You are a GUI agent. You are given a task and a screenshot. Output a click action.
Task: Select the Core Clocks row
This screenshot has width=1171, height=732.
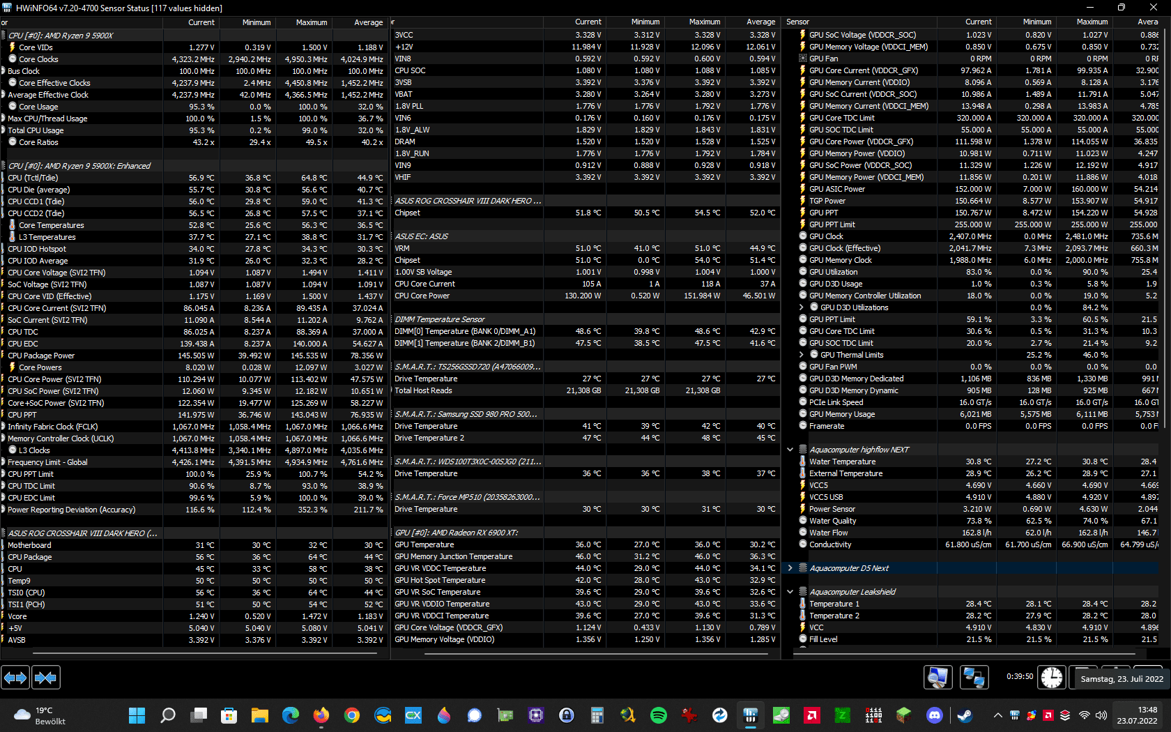194,59
